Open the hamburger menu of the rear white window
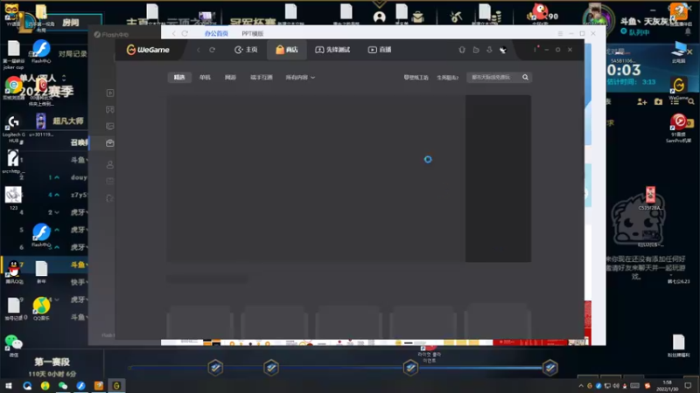Viewport: 700px width, 393px height. [560, 33]
